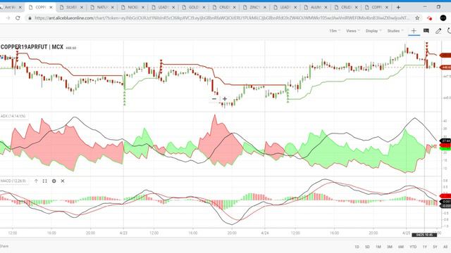
Task: Click the COPPER19APRFUT | MCX symbol title
Action: coord(32,47)
